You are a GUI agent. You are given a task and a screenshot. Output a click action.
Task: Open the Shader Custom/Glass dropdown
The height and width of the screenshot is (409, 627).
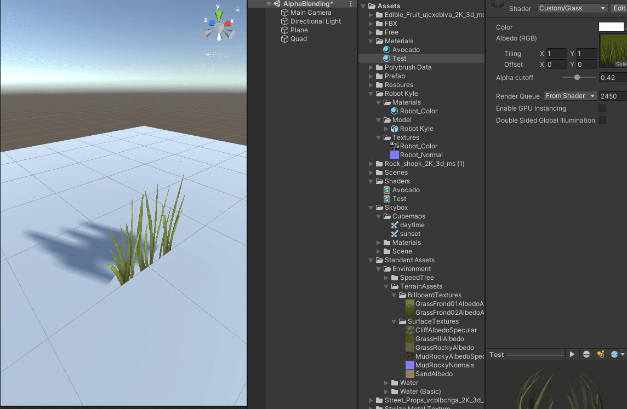(x=572, y=8)
